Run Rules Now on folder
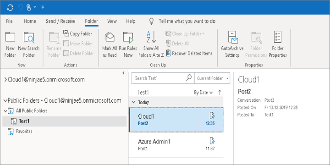 (128, 45)
